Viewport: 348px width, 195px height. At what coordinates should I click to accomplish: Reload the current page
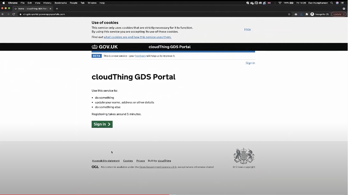(x=14, y=14)
